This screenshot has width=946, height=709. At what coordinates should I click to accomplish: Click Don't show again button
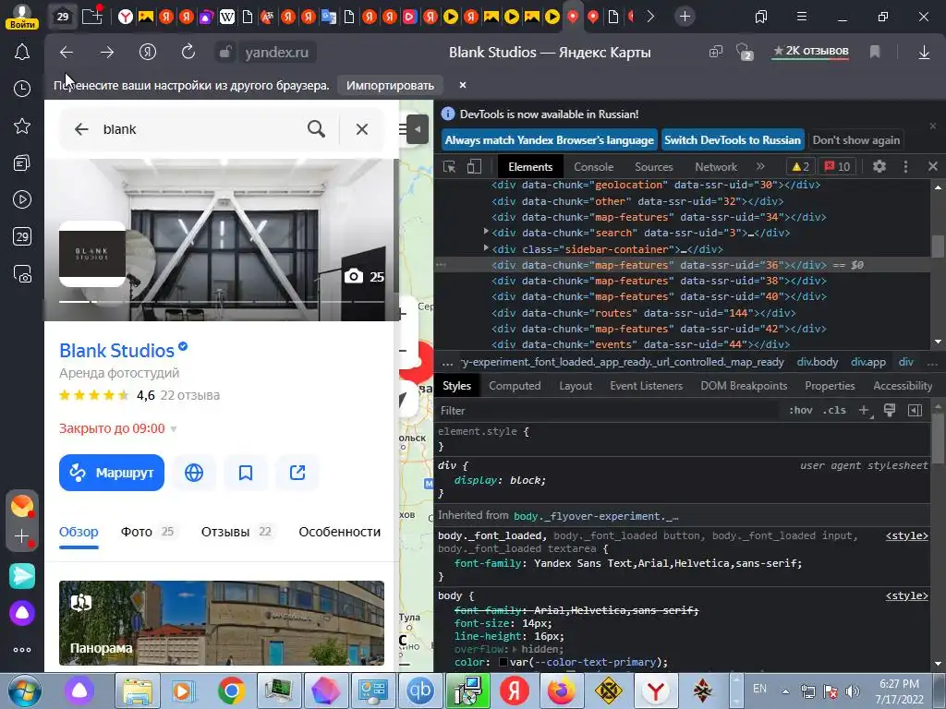click(x=855, y=140)
